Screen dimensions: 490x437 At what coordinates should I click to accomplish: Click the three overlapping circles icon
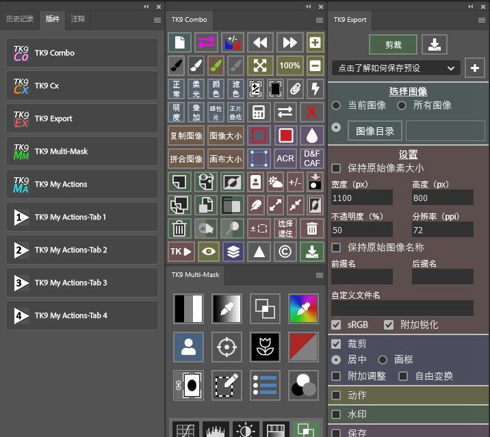(303, 386)
